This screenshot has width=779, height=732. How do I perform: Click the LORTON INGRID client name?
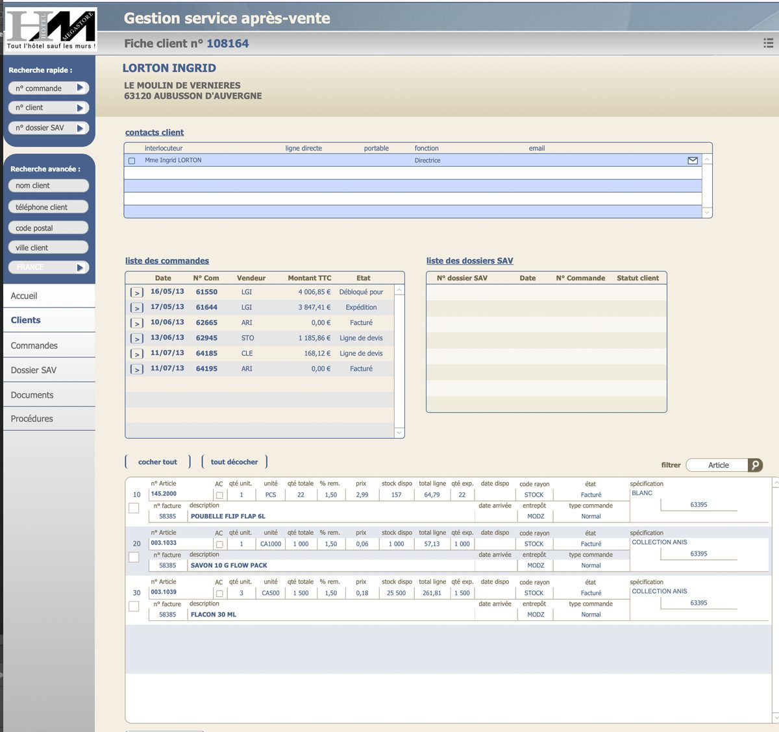169,68
